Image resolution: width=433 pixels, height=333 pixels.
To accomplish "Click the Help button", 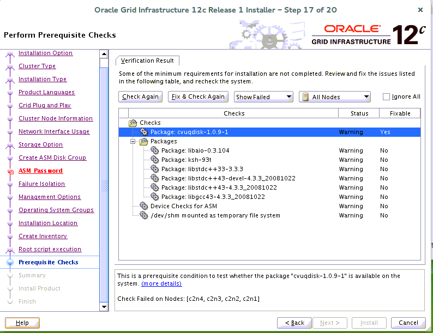I will [22, 323].
